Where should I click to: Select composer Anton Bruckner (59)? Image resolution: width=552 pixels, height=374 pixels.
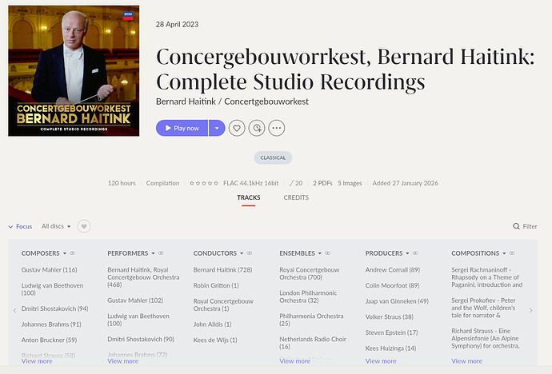point(49,340)
